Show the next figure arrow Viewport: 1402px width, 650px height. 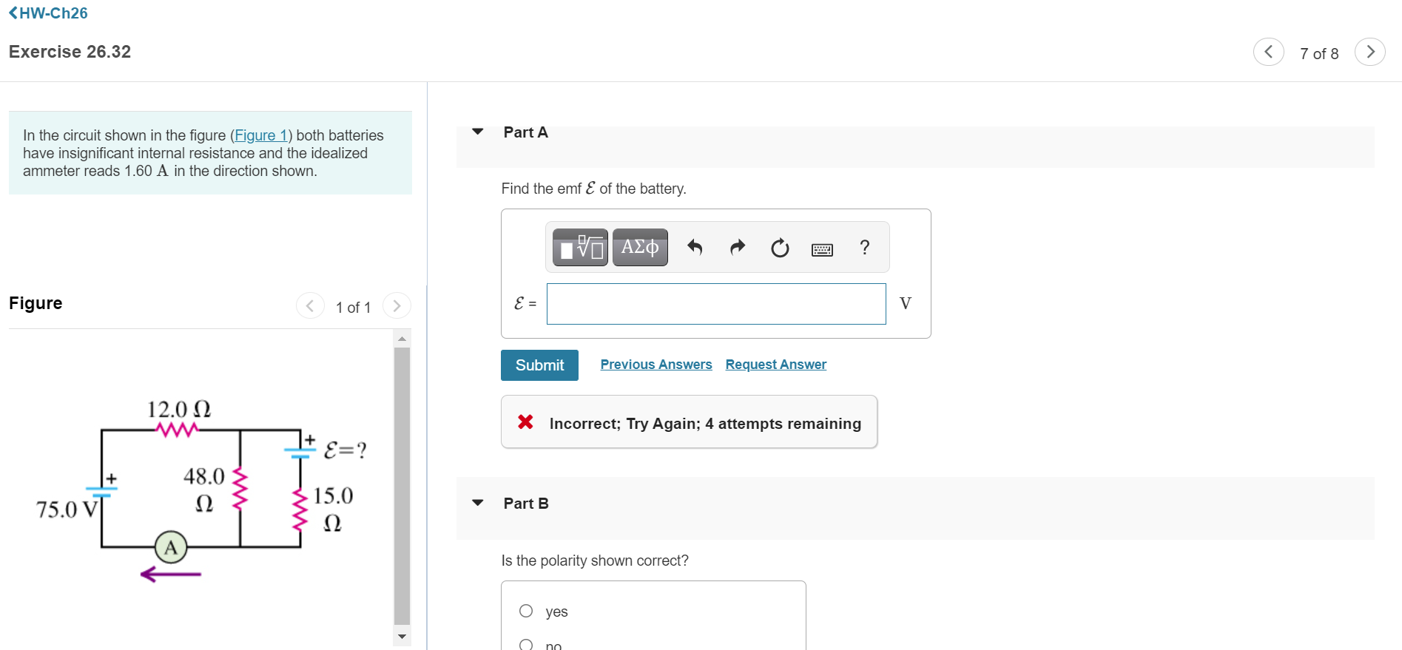(397, 305)
